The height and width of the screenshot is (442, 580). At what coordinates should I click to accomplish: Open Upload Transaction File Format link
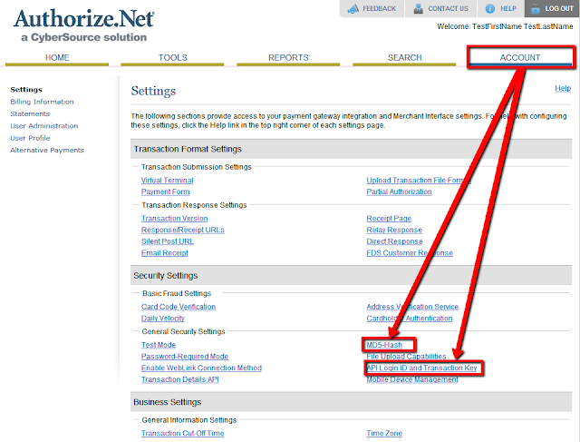pos(419,180)
